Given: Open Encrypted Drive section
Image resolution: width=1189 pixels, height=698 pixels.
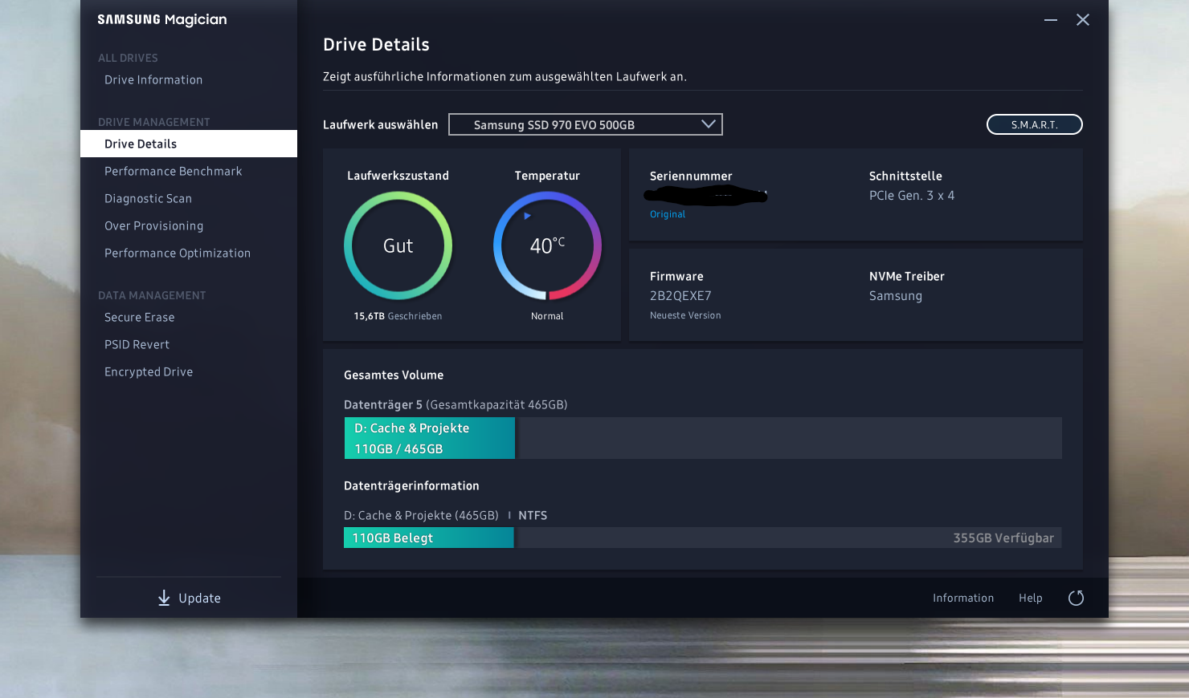Looking at the screenshot, I should pyautogui.click(x=149, y=372).
